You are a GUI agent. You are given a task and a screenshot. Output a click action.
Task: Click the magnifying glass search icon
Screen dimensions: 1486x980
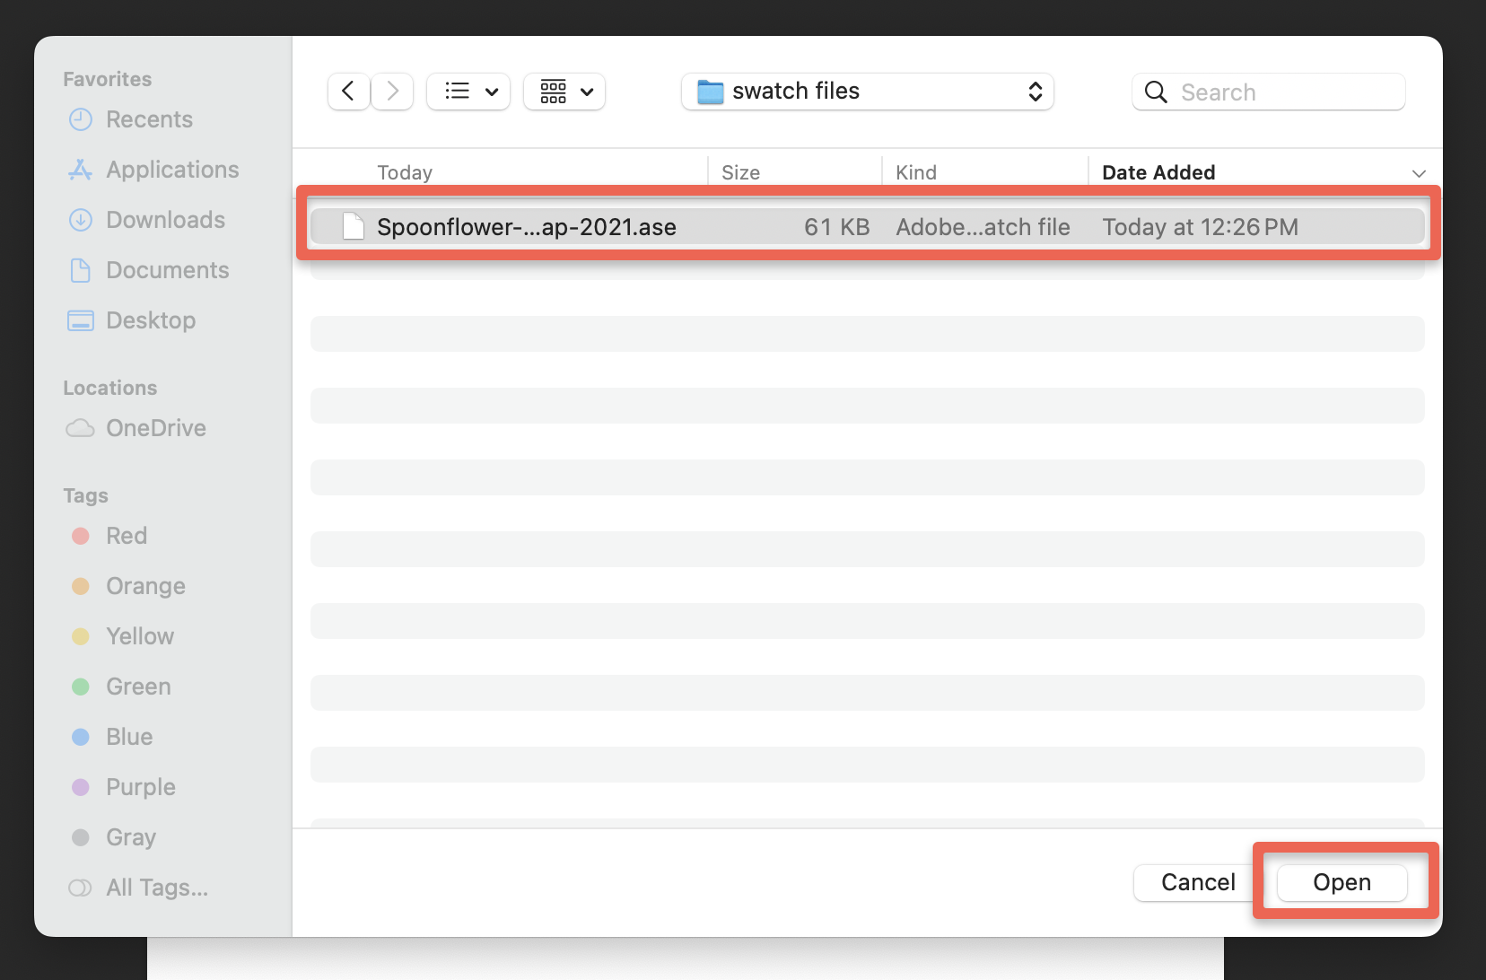tap(1156, 92)
